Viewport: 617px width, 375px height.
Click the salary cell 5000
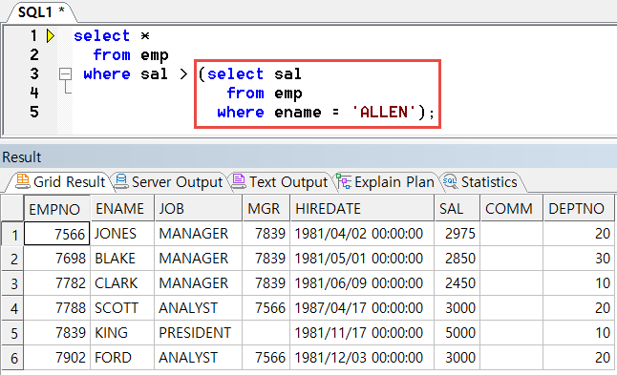click(x=457, y=333)
